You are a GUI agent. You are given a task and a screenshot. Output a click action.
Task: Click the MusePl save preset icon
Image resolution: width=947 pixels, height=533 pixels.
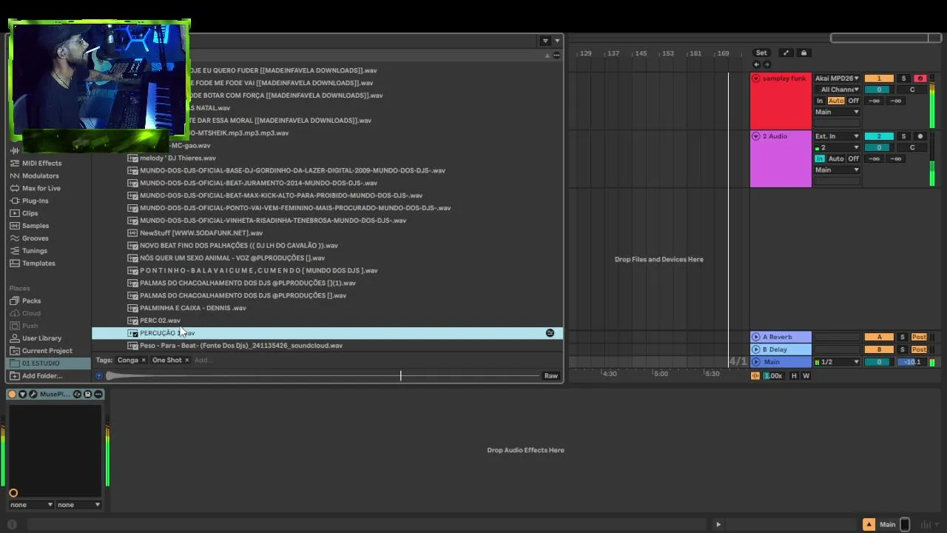tap(87, 395)
